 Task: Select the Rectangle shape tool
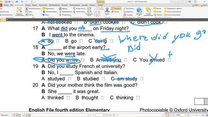click(96, 15)
